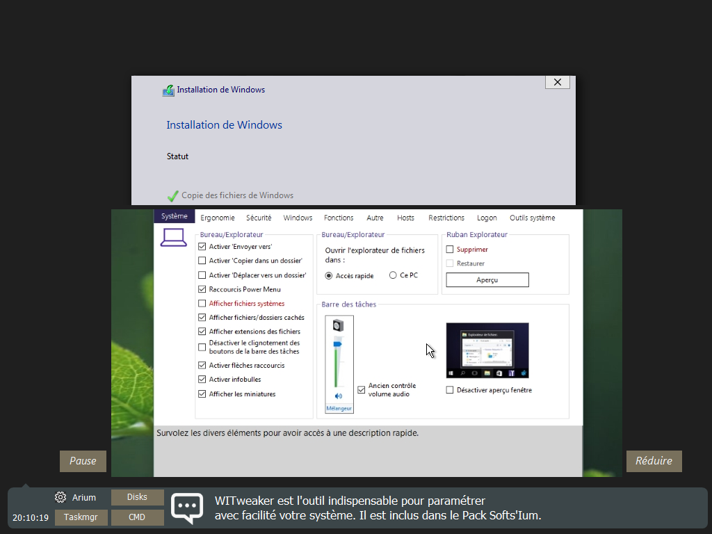Toggle Afficher extensions des fichiers checkbox
Viewport: 712px width, 534px height.
(x=202, y=332)
